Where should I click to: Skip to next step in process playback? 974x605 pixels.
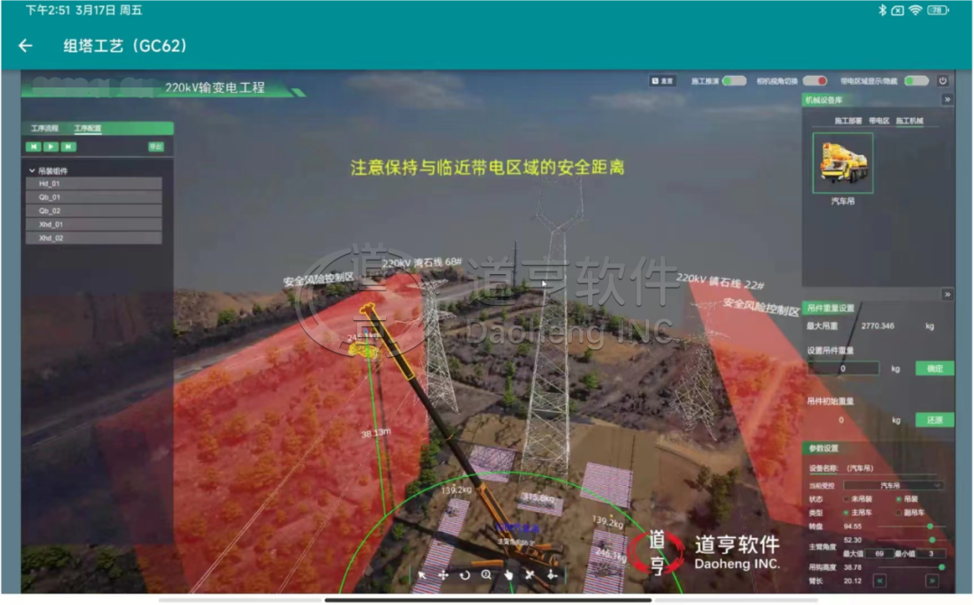pyautogui.click(x=69, y=146)
